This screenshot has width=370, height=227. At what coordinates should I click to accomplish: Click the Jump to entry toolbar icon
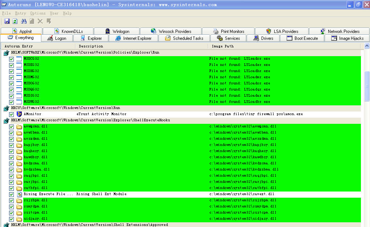click(x=49, y=21)
